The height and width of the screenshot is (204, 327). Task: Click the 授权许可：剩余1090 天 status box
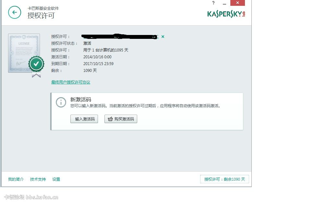224,179
